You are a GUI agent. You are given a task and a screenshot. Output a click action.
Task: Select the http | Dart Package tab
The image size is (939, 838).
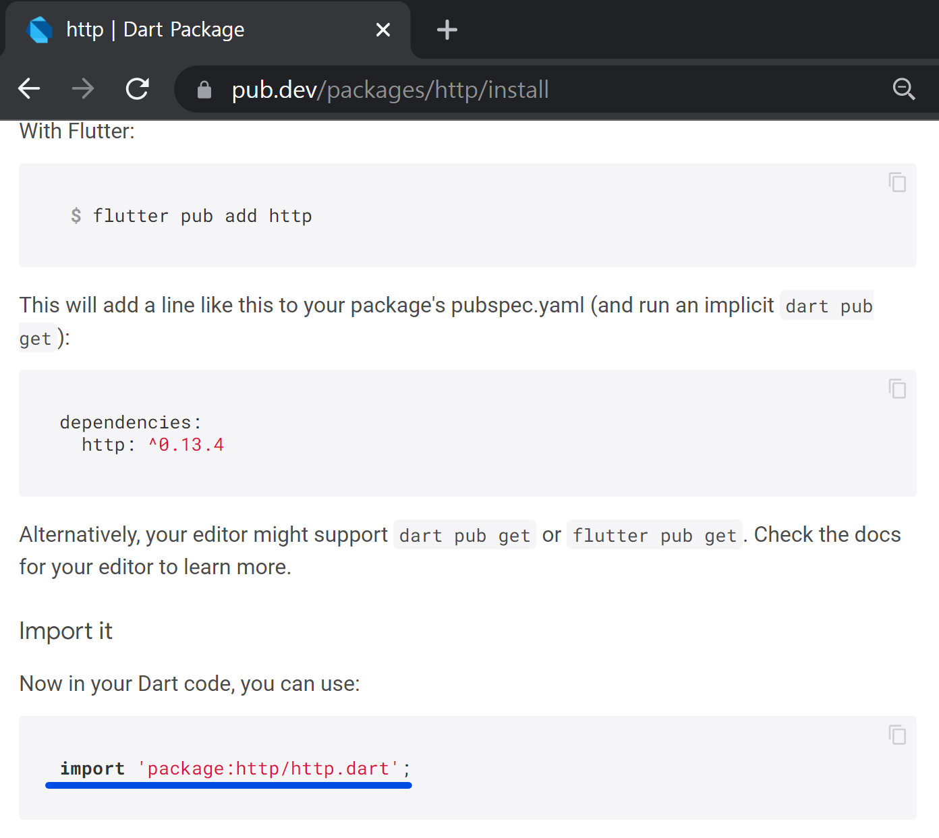pos(208,30)
